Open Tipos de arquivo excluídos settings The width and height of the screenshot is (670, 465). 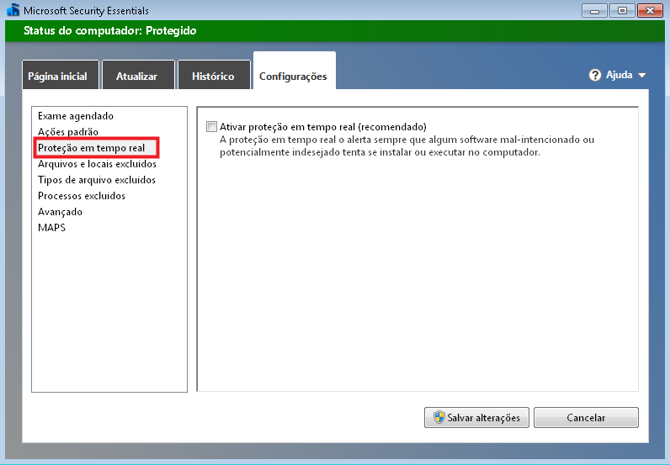[97, 180]
